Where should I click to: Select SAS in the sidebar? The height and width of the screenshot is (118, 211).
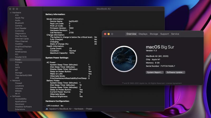[x=17, y=65]
